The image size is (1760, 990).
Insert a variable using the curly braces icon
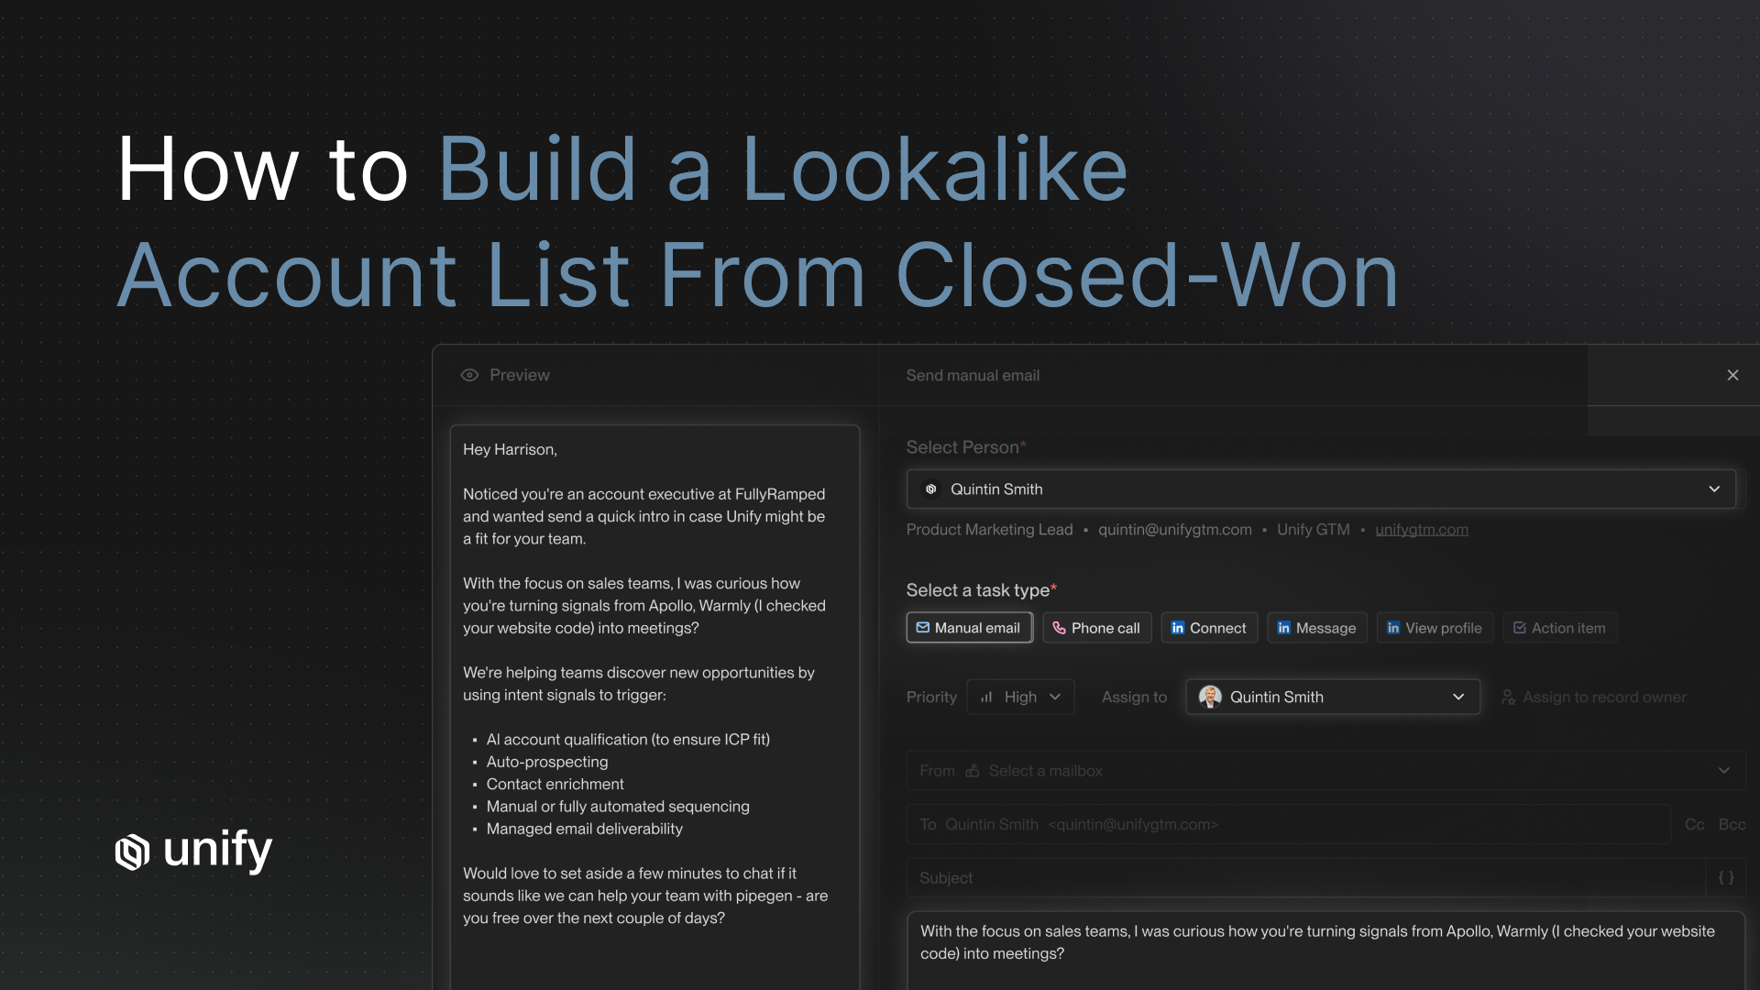(x=1726, y=878)
